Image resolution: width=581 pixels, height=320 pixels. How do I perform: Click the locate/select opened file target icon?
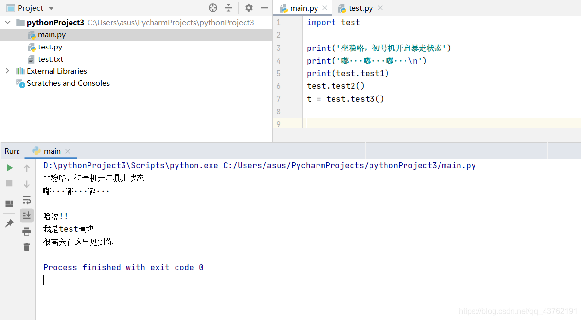(212, 8)
